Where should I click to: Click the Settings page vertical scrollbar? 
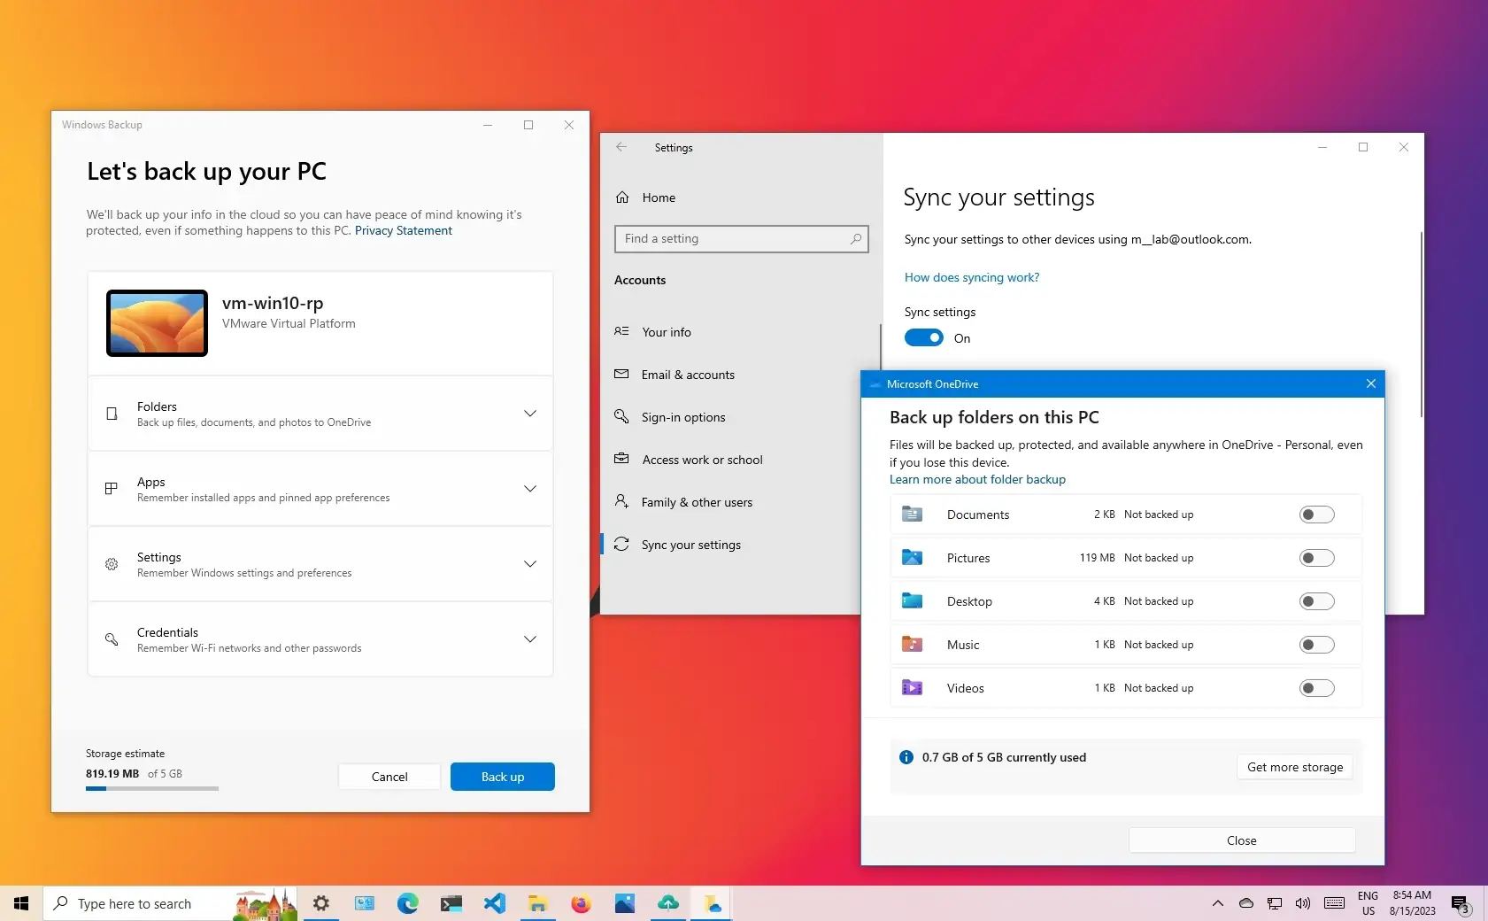click(x=1420, y=324)
